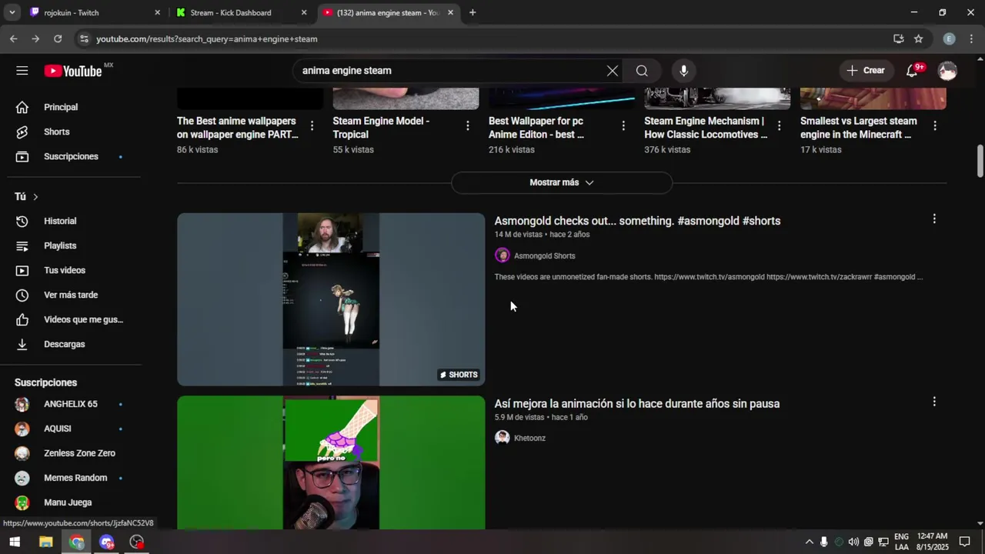Click the Khetoonz channel avatar
This screenshot has height=554, width=985.
click(503, 438)
